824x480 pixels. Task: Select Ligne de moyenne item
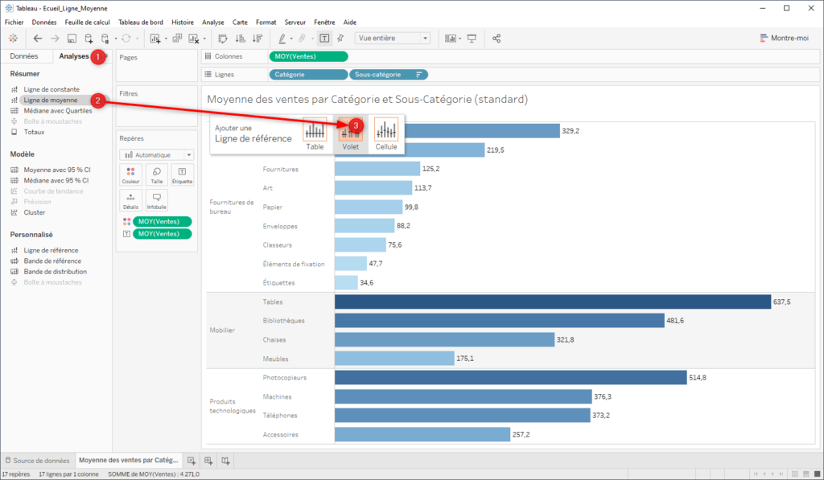(51, 100)
